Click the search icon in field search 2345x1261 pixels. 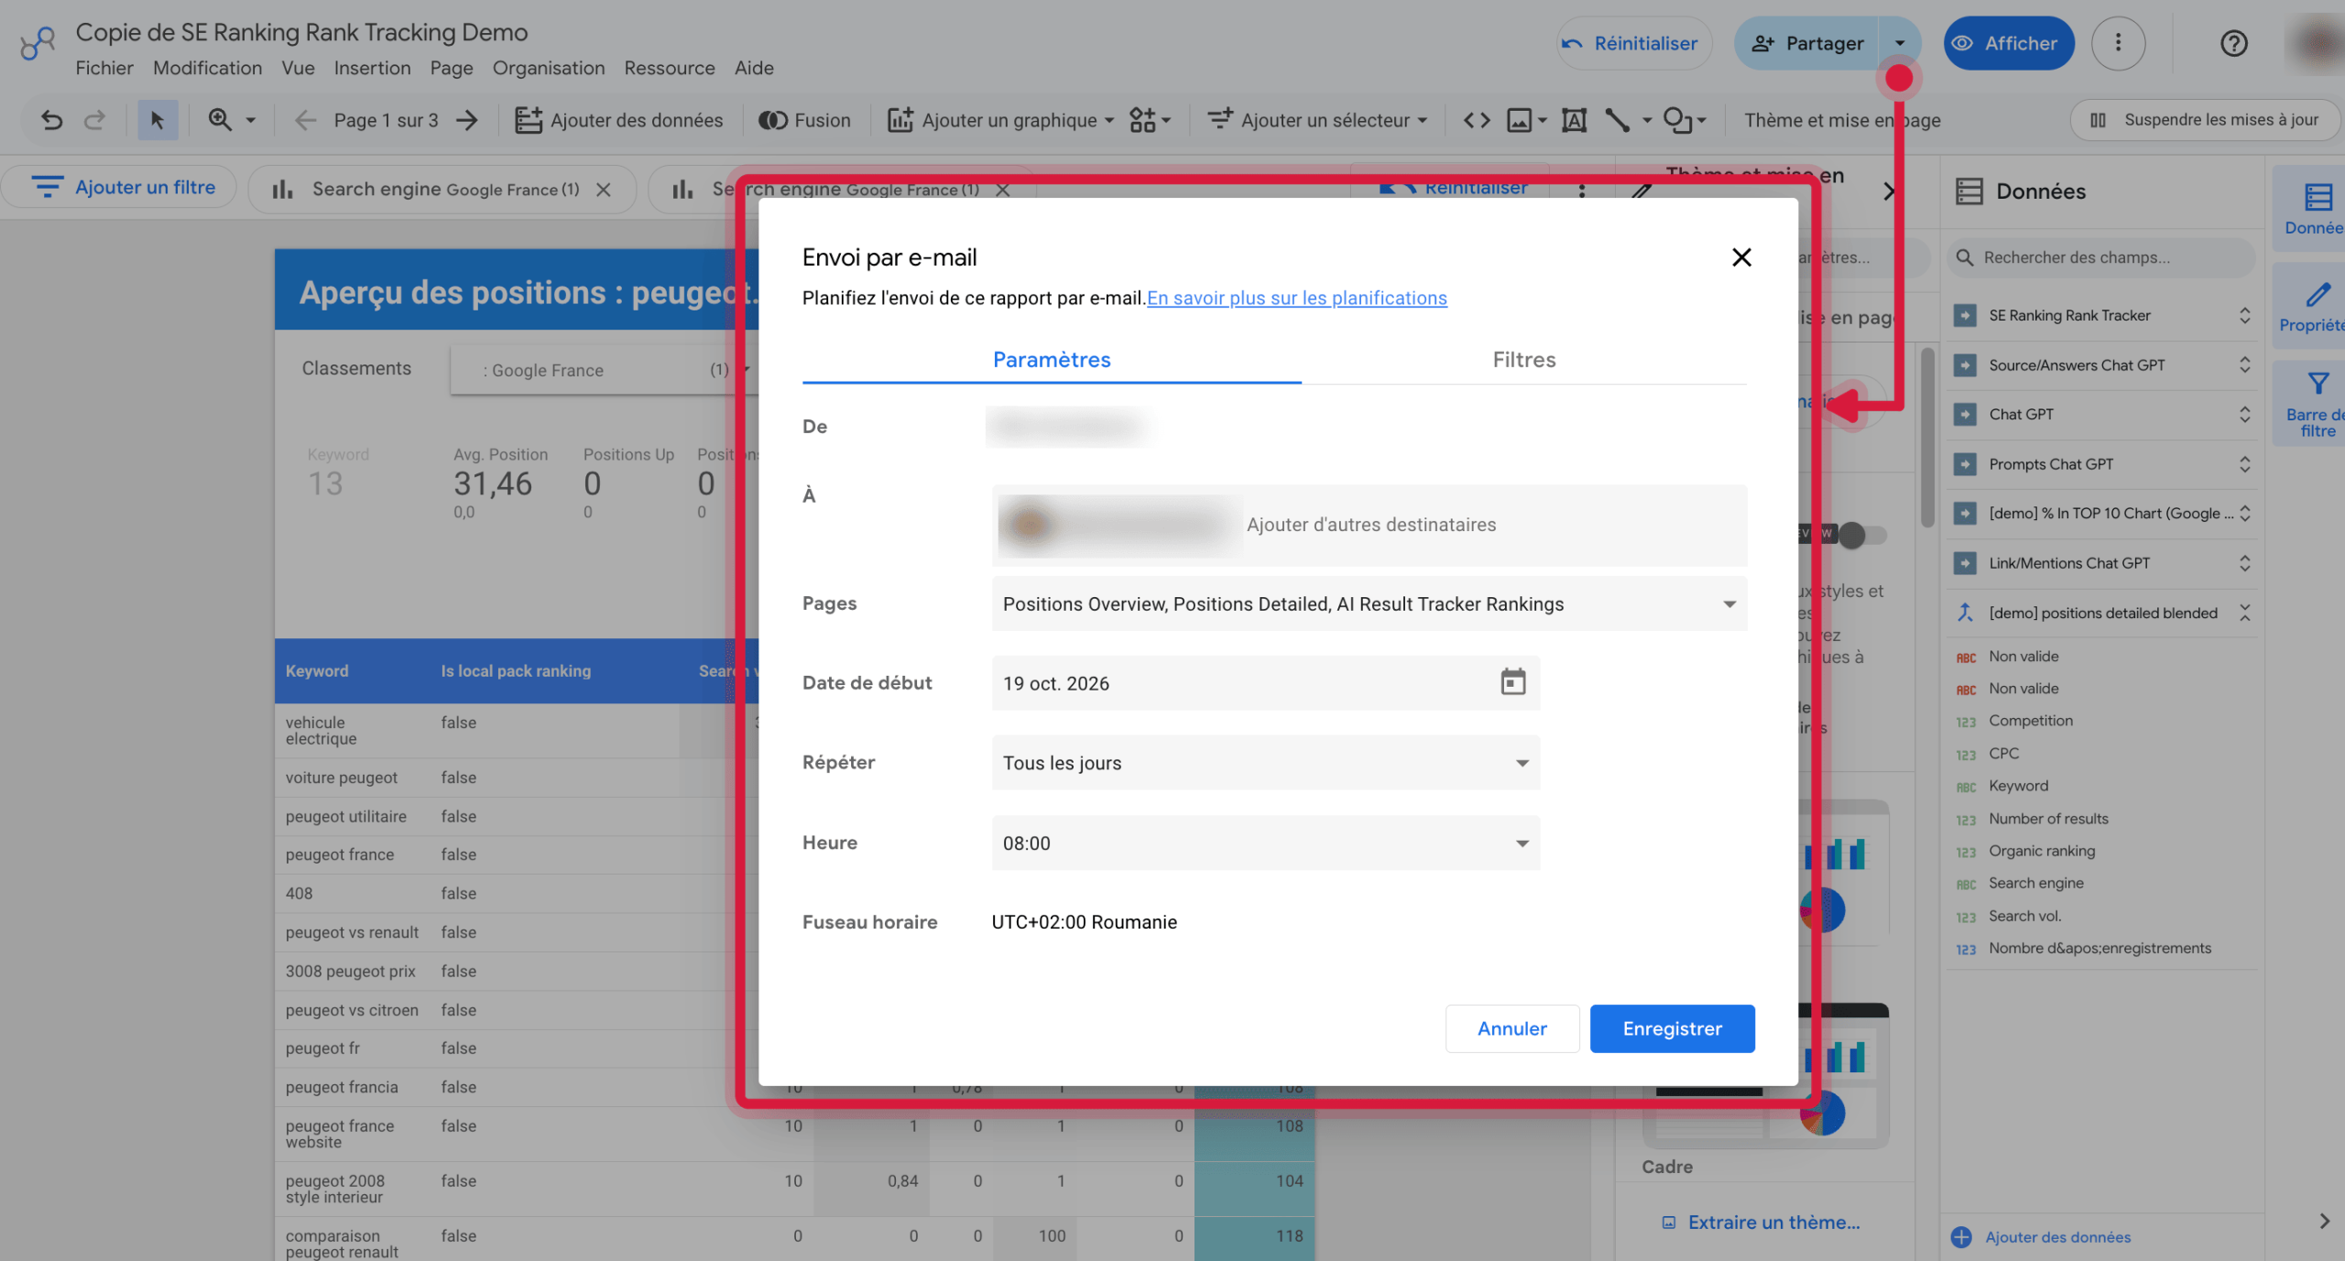(1964, 257)
